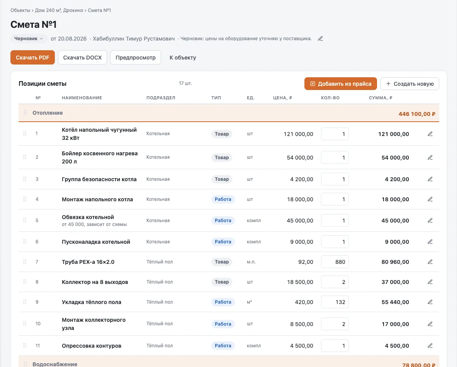Viewport: 457px width, 367px height.
Task: Click the Товар tag on Коллектор row
Action: click(x=222, y=282)
